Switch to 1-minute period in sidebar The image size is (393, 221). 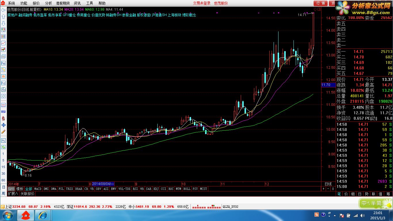click(x=3, y=154)
